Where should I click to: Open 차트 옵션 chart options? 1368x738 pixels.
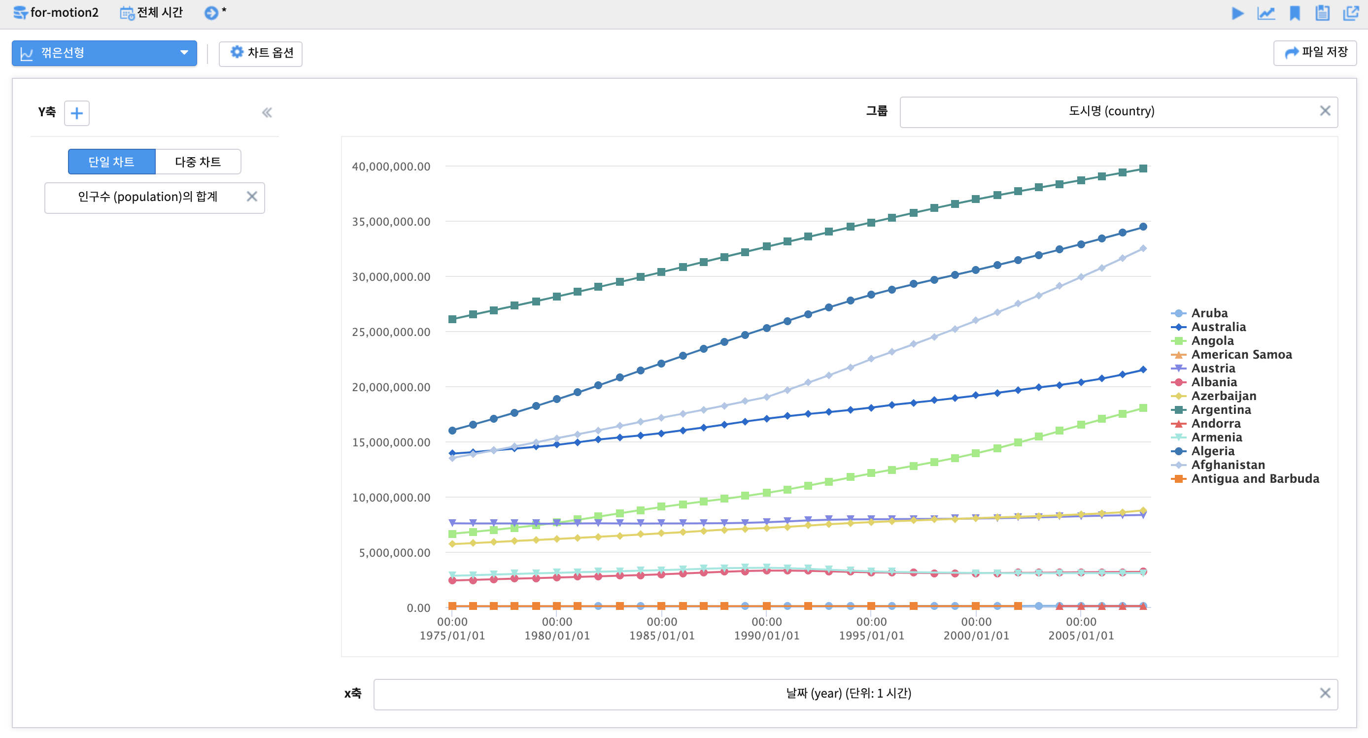(x=261, y=53)
